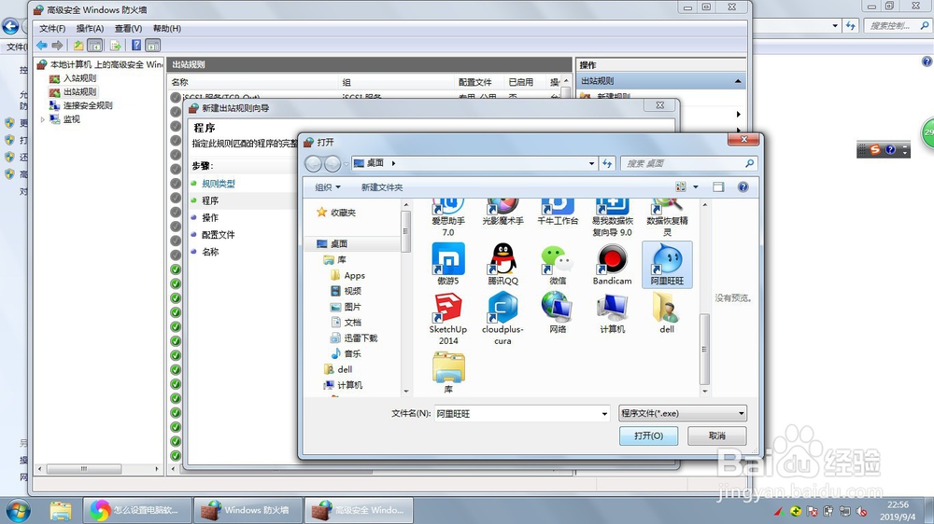Select 迅雷下载 in the navigation pane
The height and width of the screenshot is (524, 934).
pyautogui.click(x=361, y=338)
